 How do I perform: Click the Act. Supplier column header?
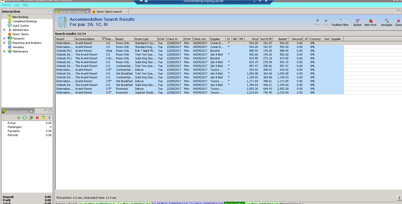pyautogui.click(x=334, y=39)
